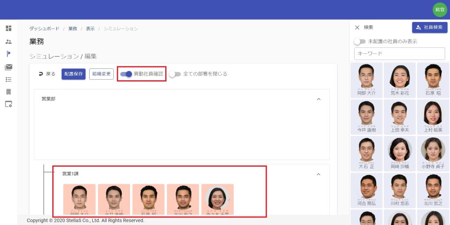Click the 組織変更 button
This screenshot has height=225, width=450.
tap(102, 74)
